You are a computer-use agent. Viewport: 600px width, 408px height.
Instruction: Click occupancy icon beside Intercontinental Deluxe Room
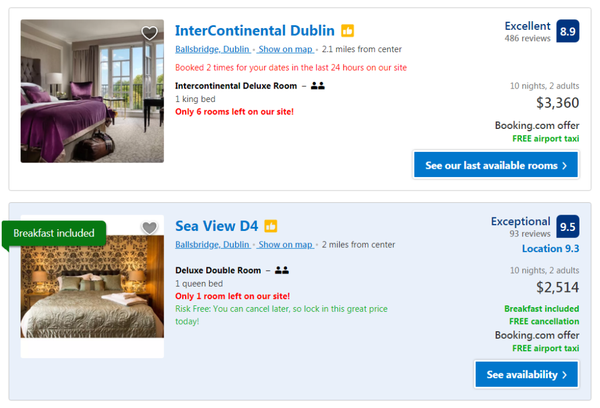coord(318,86)
